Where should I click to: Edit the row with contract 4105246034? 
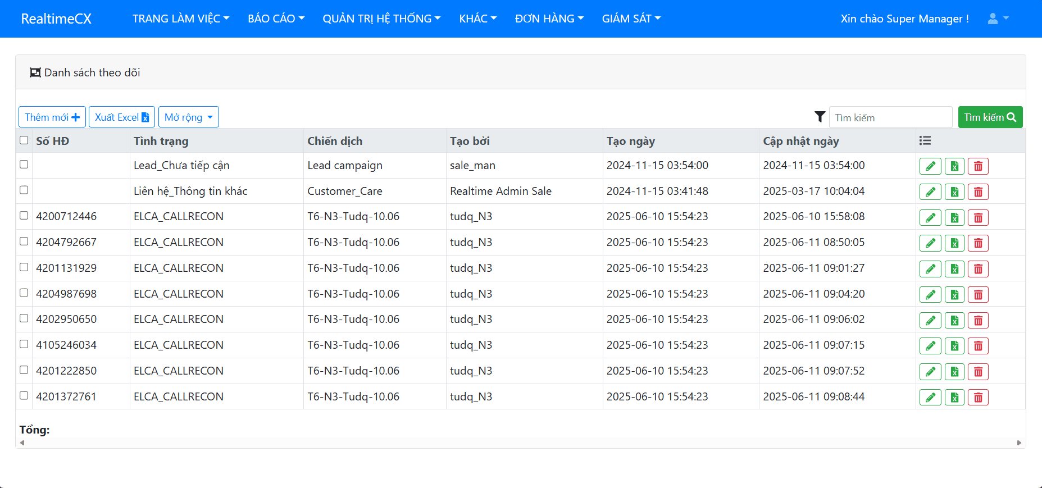click(x=930, y=346)
